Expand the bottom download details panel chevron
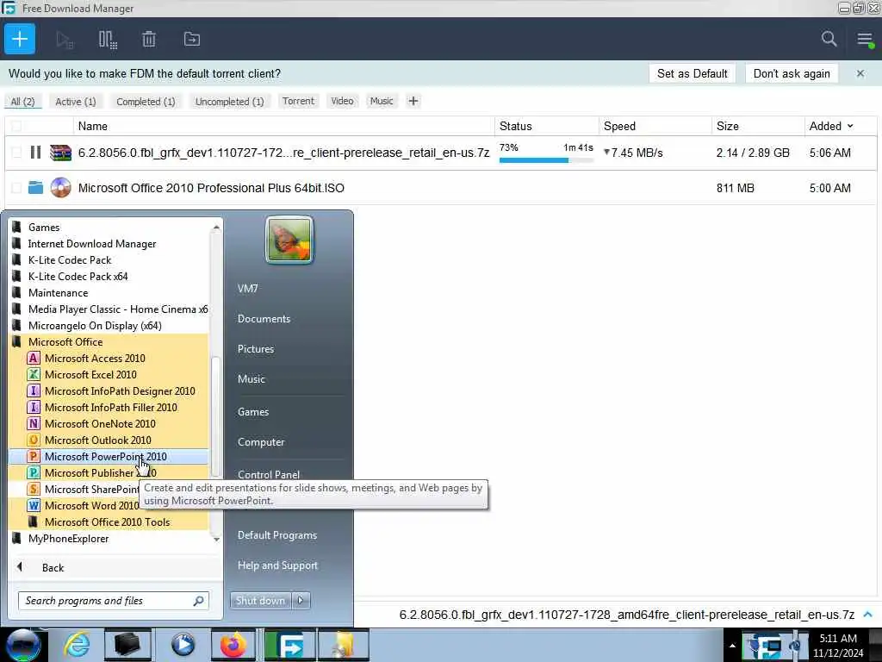882x662 pixels. click(x=868, y=615)
